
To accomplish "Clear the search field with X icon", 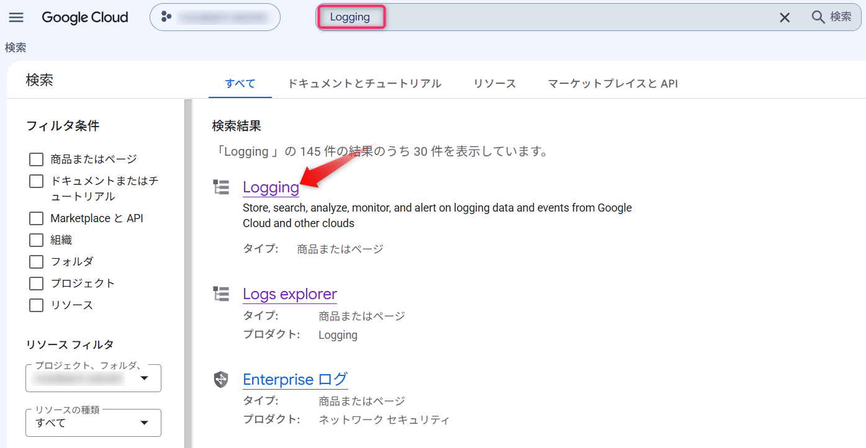I will [x=785, y=17].
